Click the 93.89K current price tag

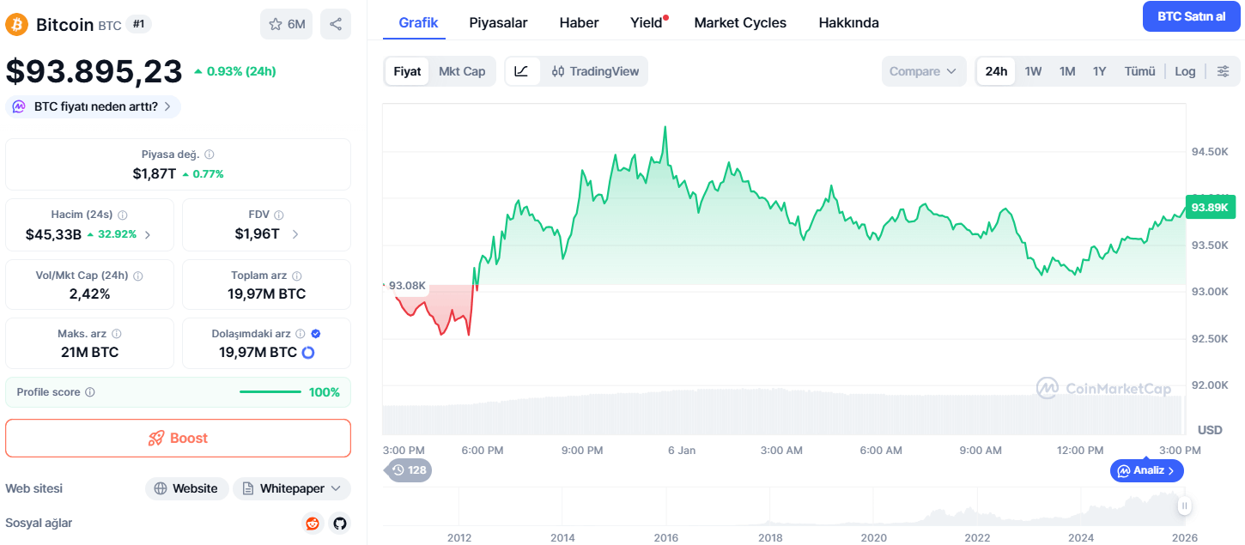coord(1210,207)
